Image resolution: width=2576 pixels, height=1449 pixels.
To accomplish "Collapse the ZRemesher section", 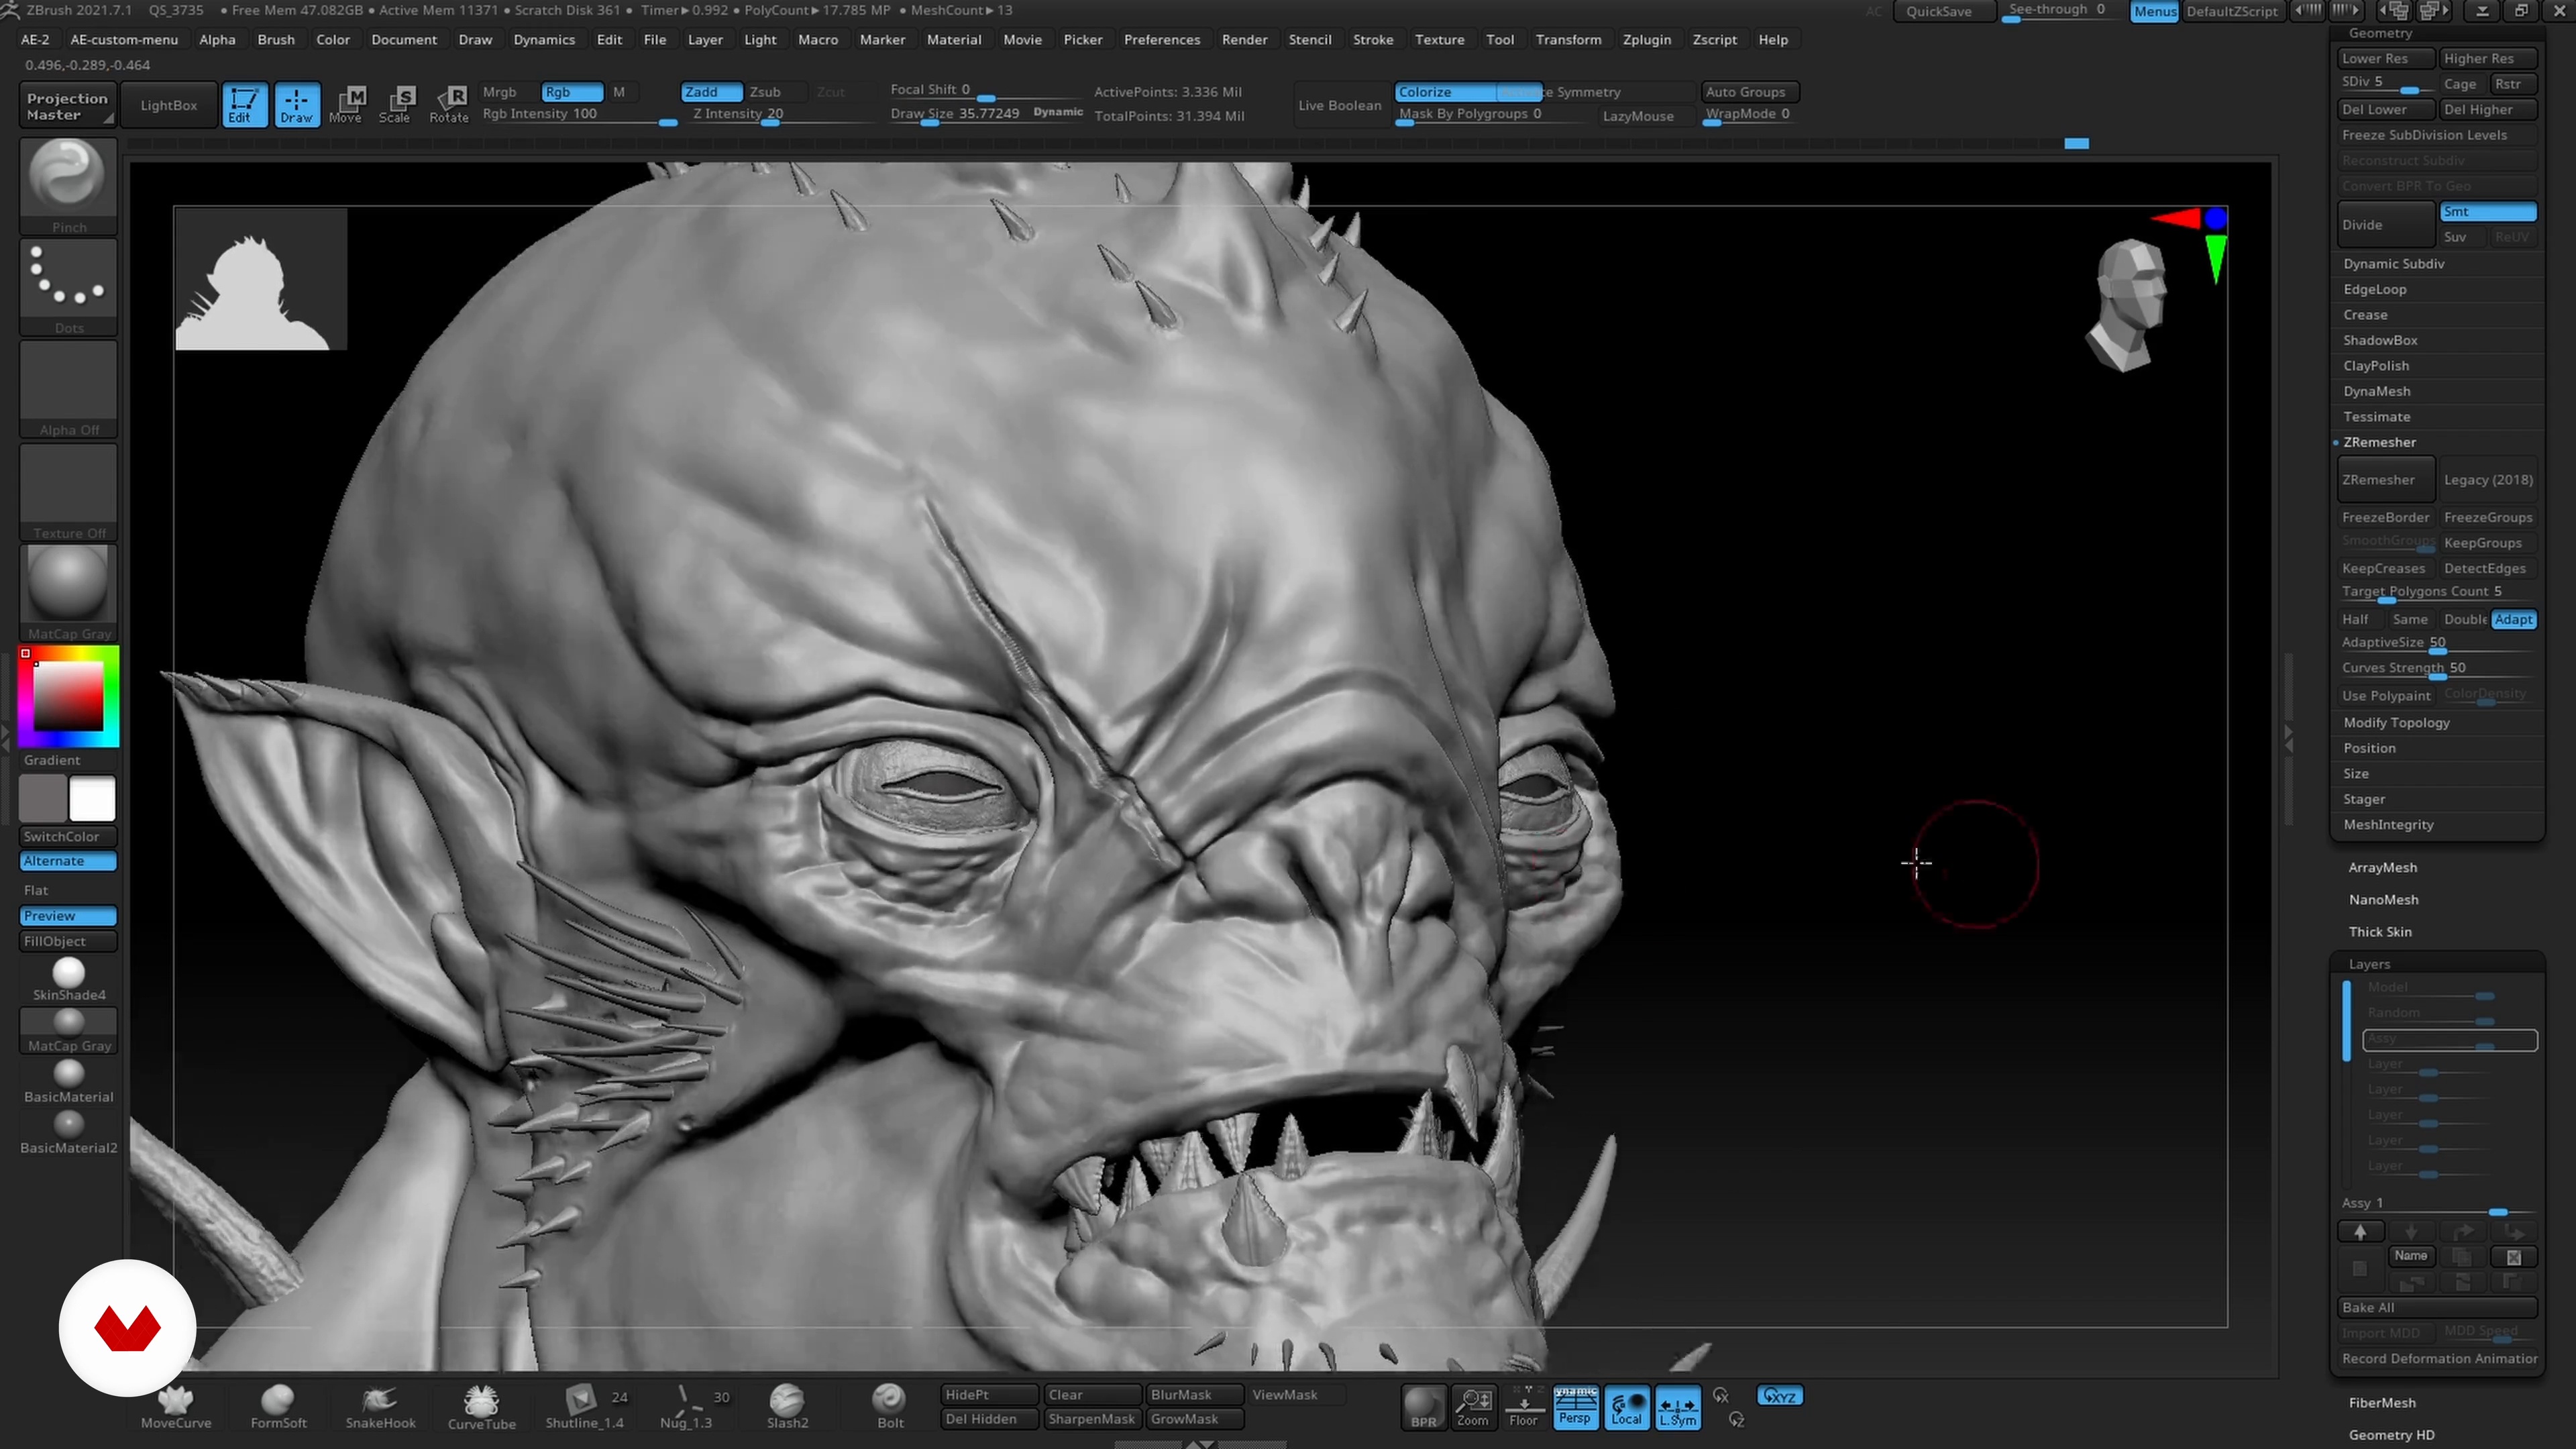I will [2379, 442].
